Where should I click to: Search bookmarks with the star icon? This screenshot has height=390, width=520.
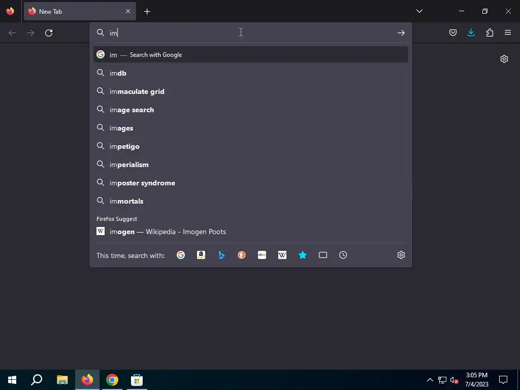(303, 255)
